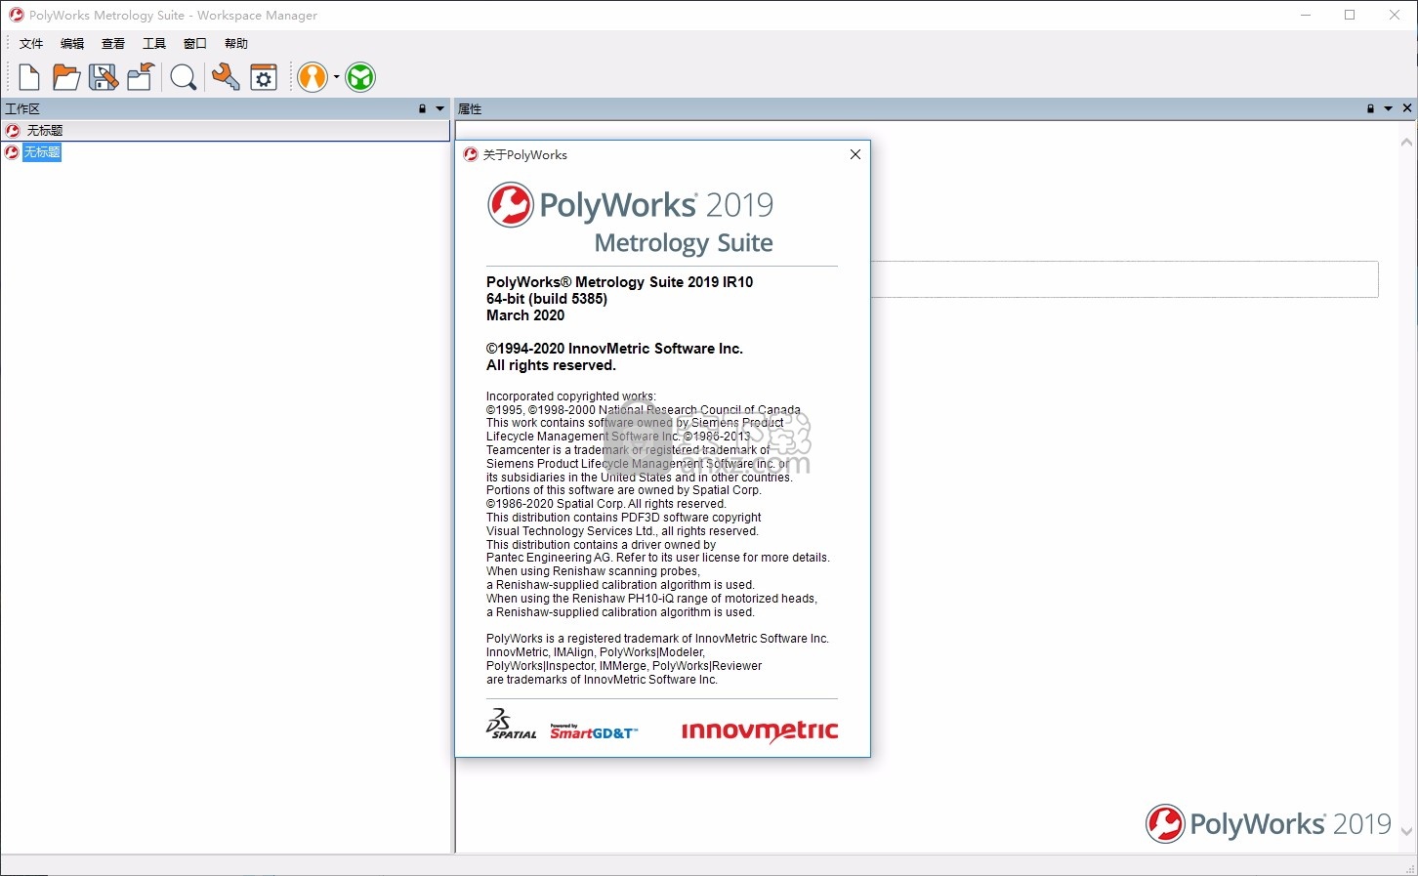Click the import folder icon with arrow
This screenshot has height=876, width=1418.
click(141, 77)
